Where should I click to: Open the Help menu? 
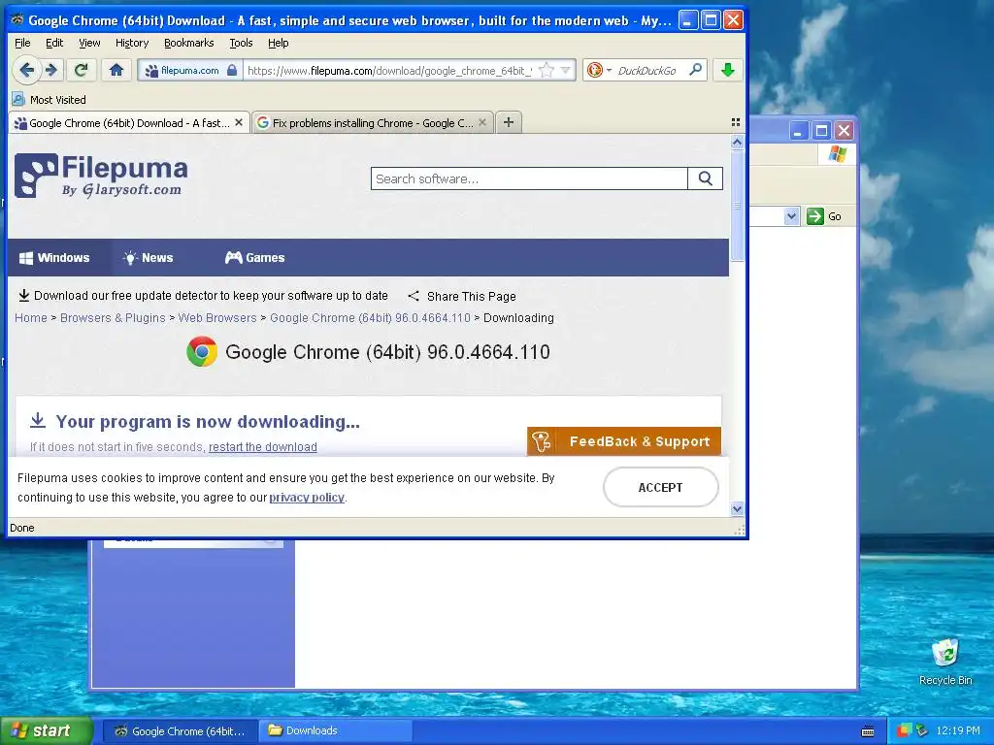(279, 43)
